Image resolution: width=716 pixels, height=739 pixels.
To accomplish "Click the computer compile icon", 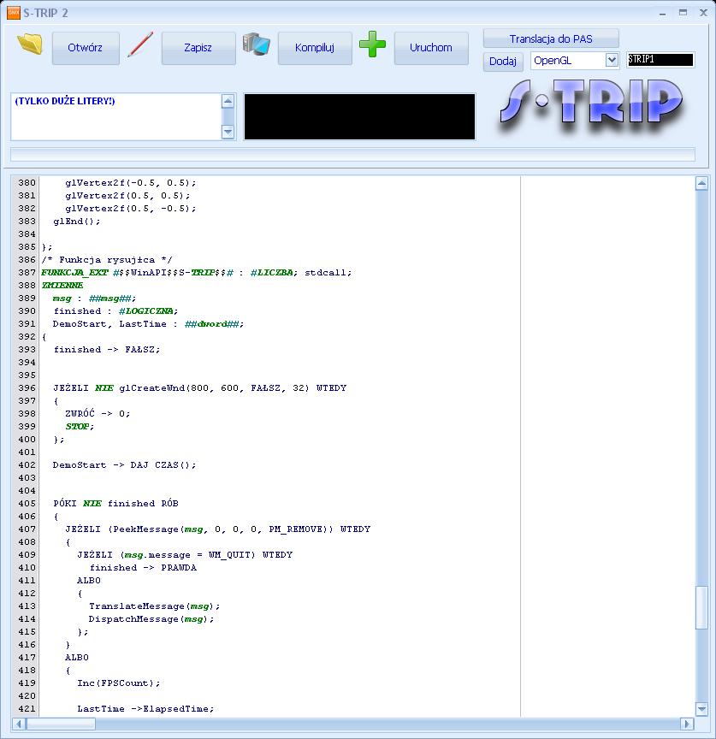I will pos(256,44).
